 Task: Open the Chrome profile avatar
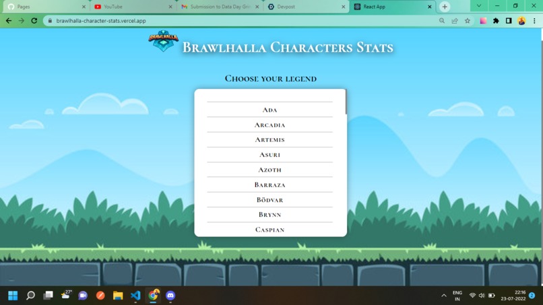521,21
